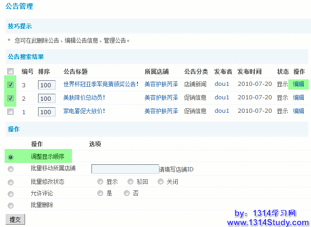This screenshot has width=311, height=227.
Task: Choose 是 for allowing comments
Action: 100,193
